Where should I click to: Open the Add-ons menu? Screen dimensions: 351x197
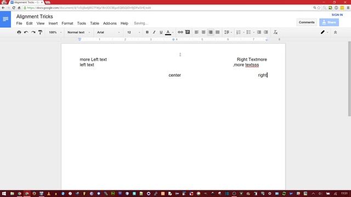point(110,23)
